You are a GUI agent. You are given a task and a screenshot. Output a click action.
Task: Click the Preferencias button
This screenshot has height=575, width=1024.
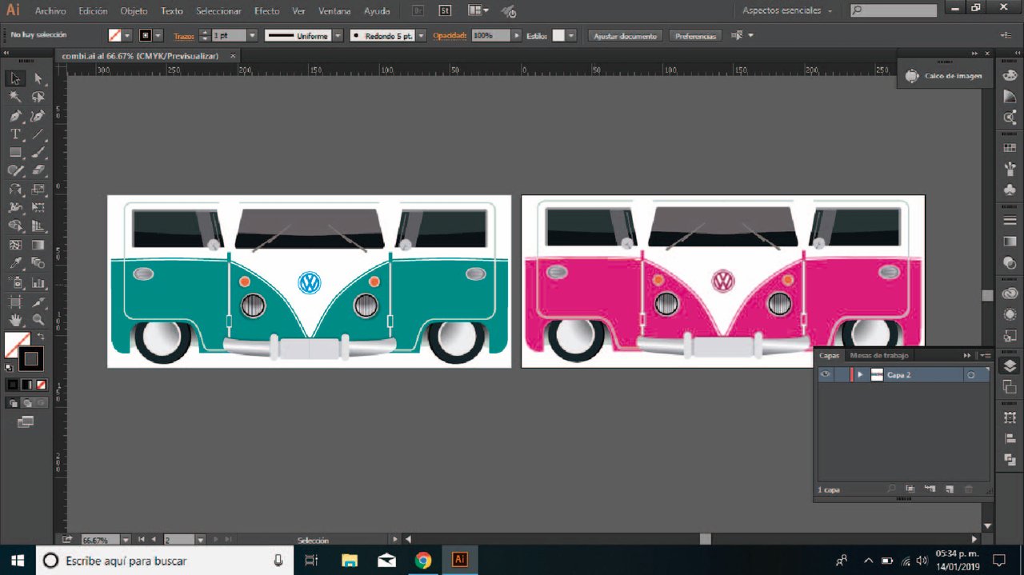pos(694,36)
